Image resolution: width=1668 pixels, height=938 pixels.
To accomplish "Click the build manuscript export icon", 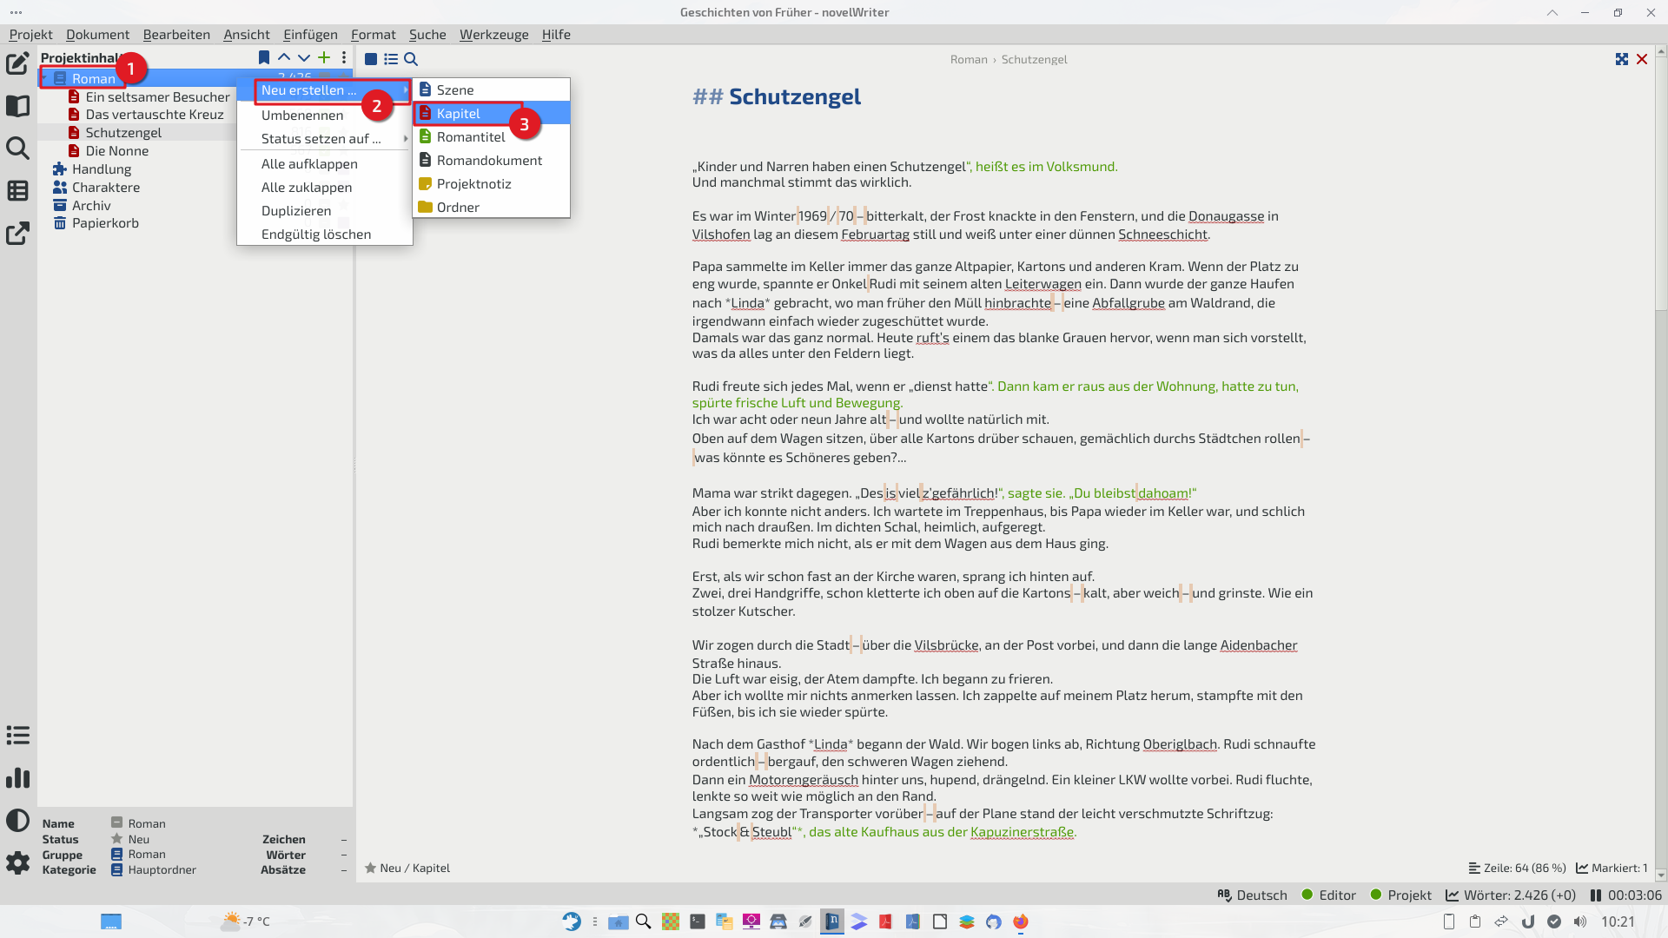I will pyautogui.click(x=17, y=233).
